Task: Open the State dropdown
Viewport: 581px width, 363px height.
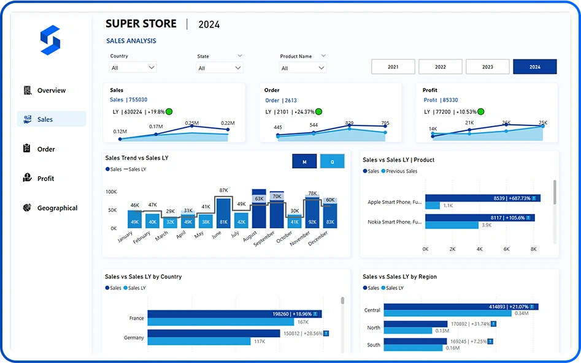Action: [220, 68]
